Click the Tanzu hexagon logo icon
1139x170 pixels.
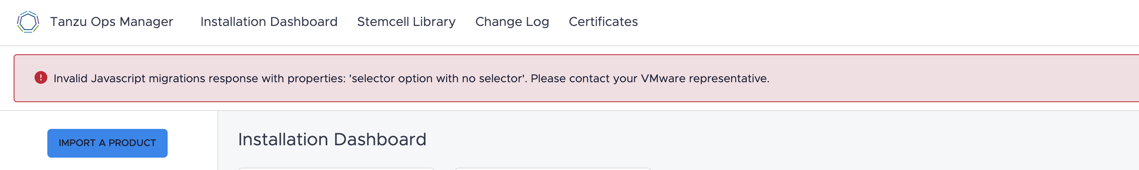tap(28, 22)
